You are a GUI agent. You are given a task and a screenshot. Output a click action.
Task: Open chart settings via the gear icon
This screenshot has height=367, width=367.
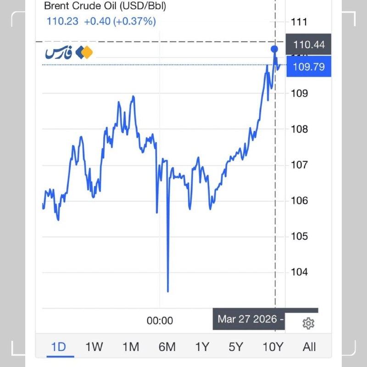pos(308,323)
